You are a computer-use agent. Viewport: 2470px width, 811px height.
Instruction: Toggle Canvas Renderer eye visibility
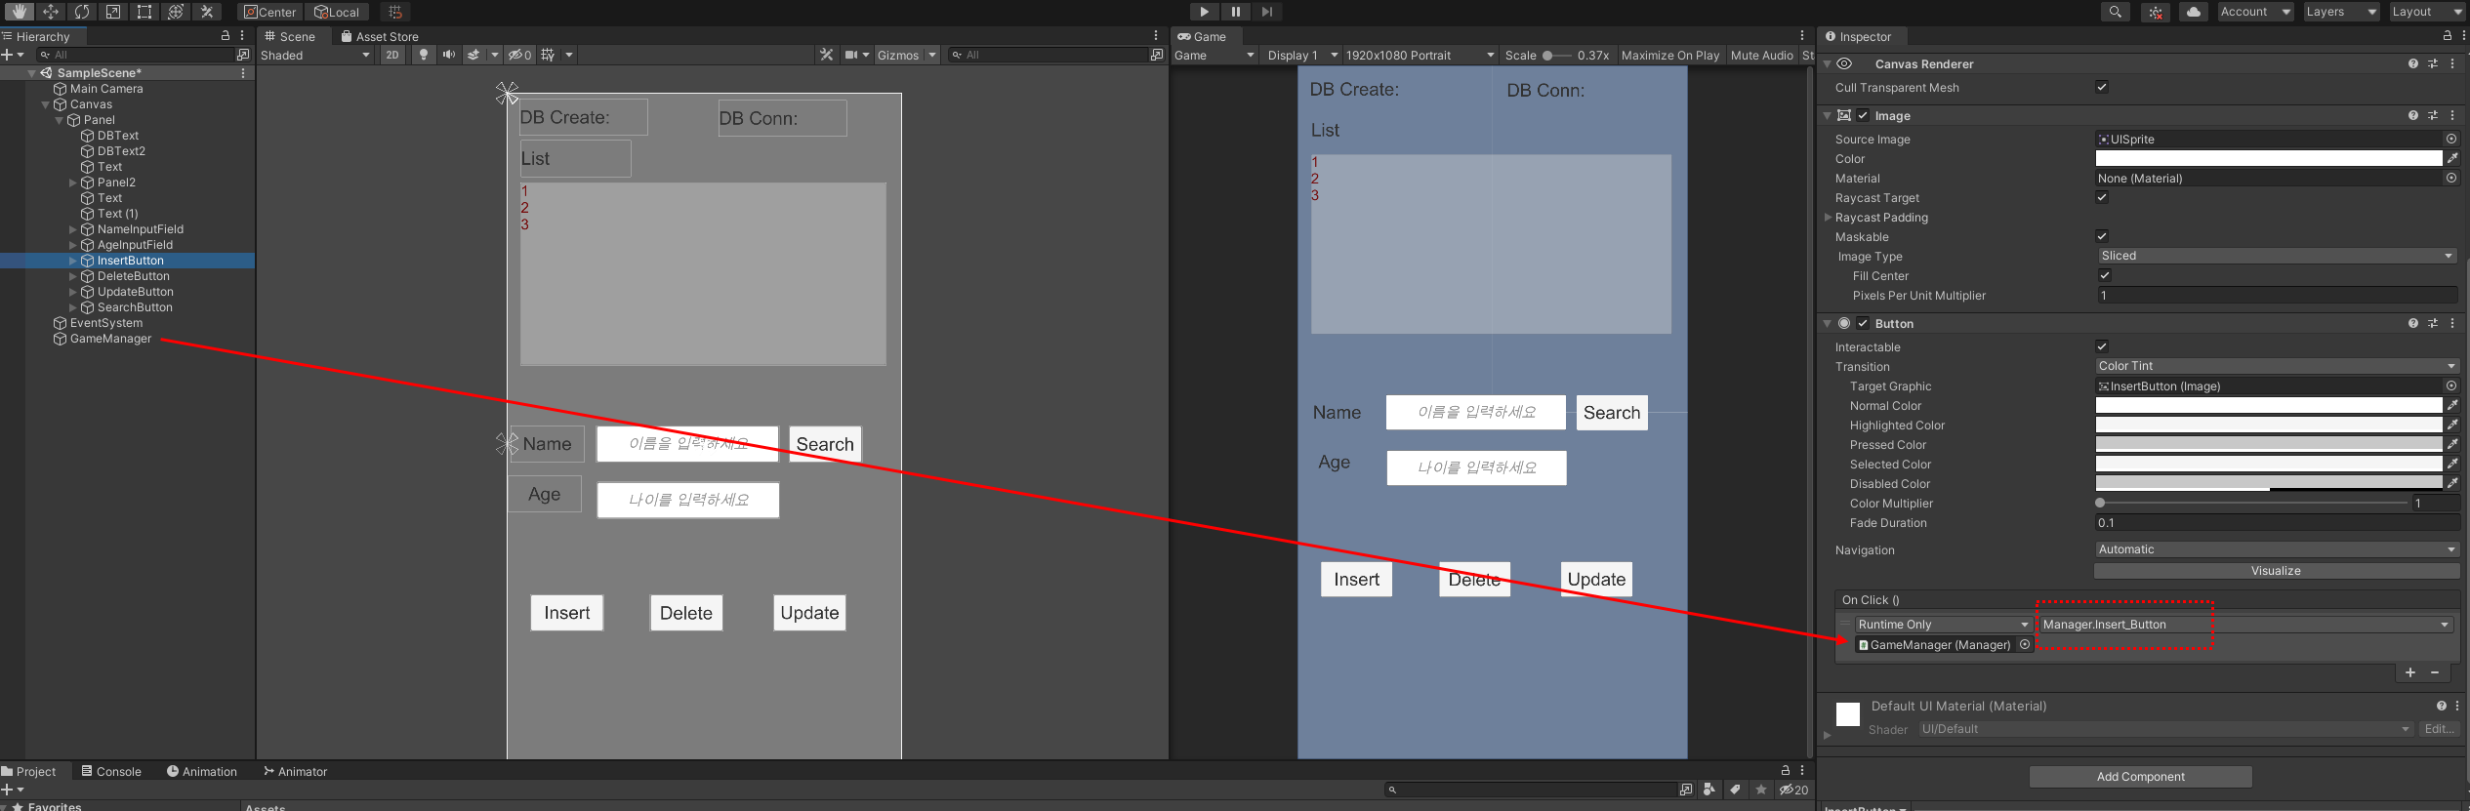pos(1844,63)
